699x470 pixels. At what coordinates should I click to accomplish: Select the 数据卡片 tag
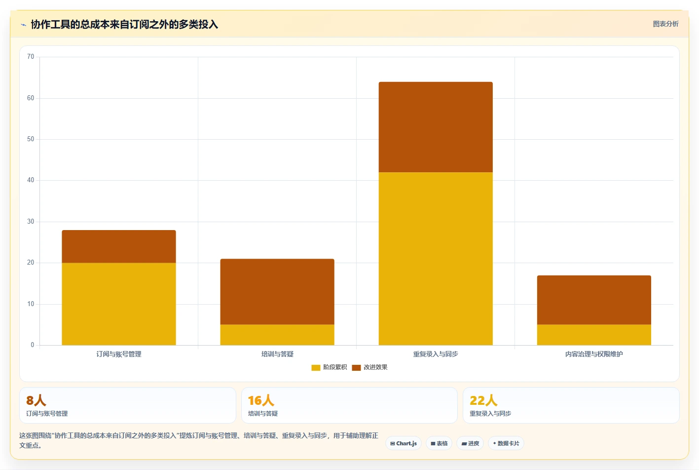[506, 443]
